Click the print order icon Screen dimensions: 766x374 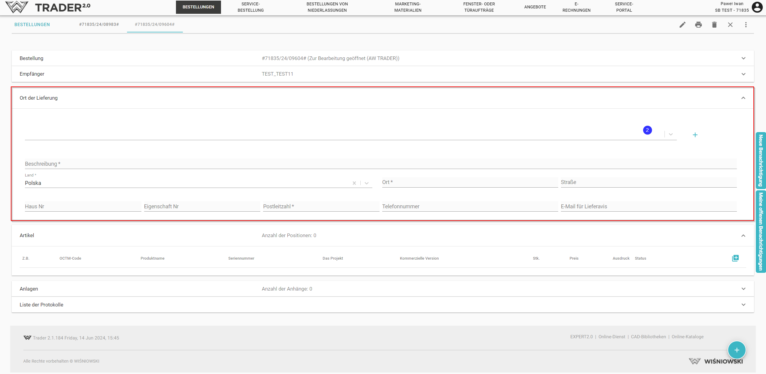[698, 25]
